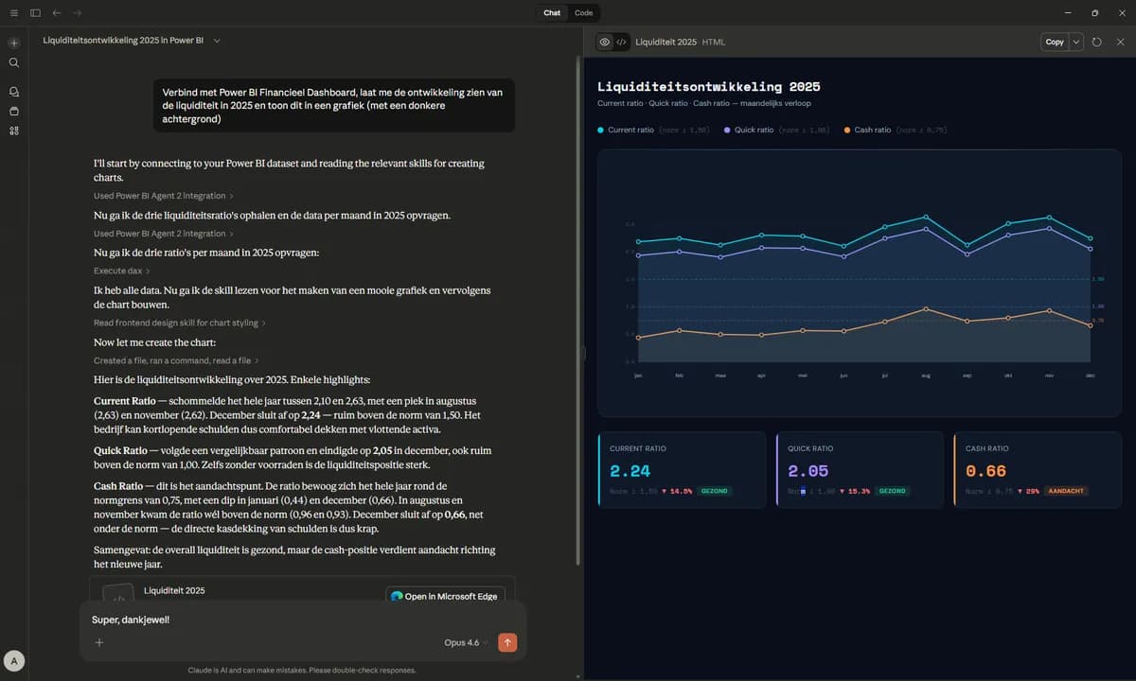1136x681 pixels.
Task: Copy the artifact content
Action: pyautogui.click(x=1054, y=42)
